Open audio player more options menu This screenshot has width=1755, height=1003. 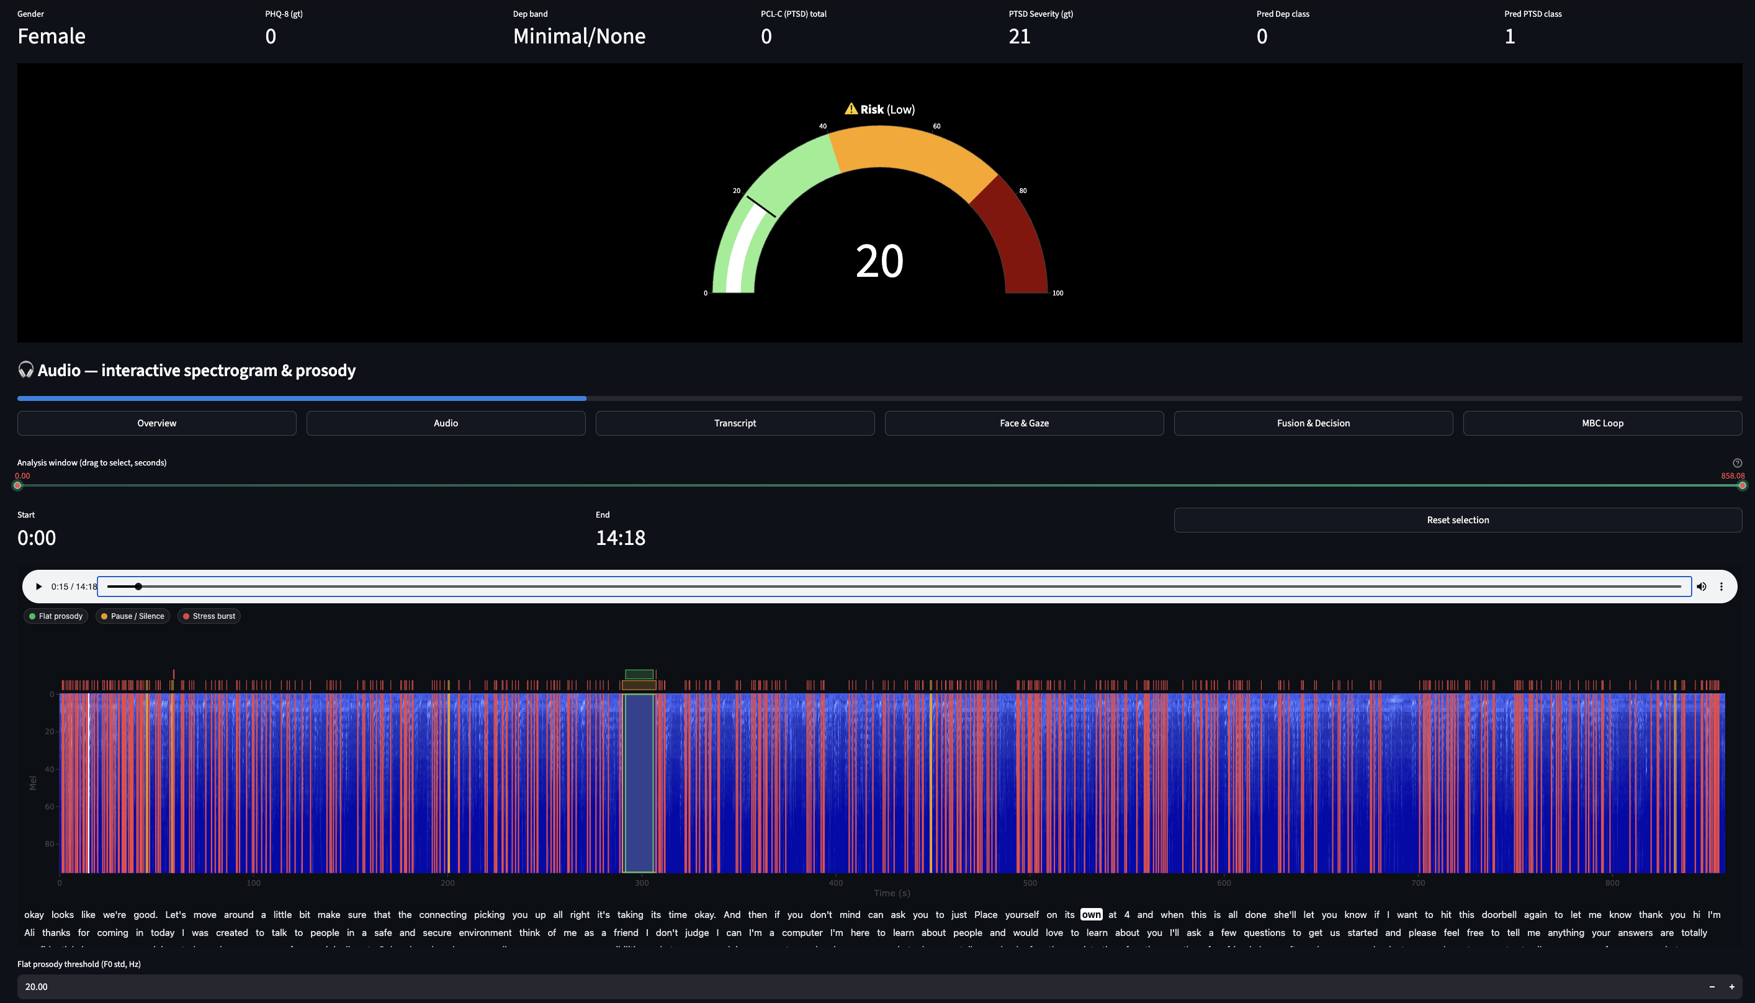pyautogui.click(x=1721, y=587)
